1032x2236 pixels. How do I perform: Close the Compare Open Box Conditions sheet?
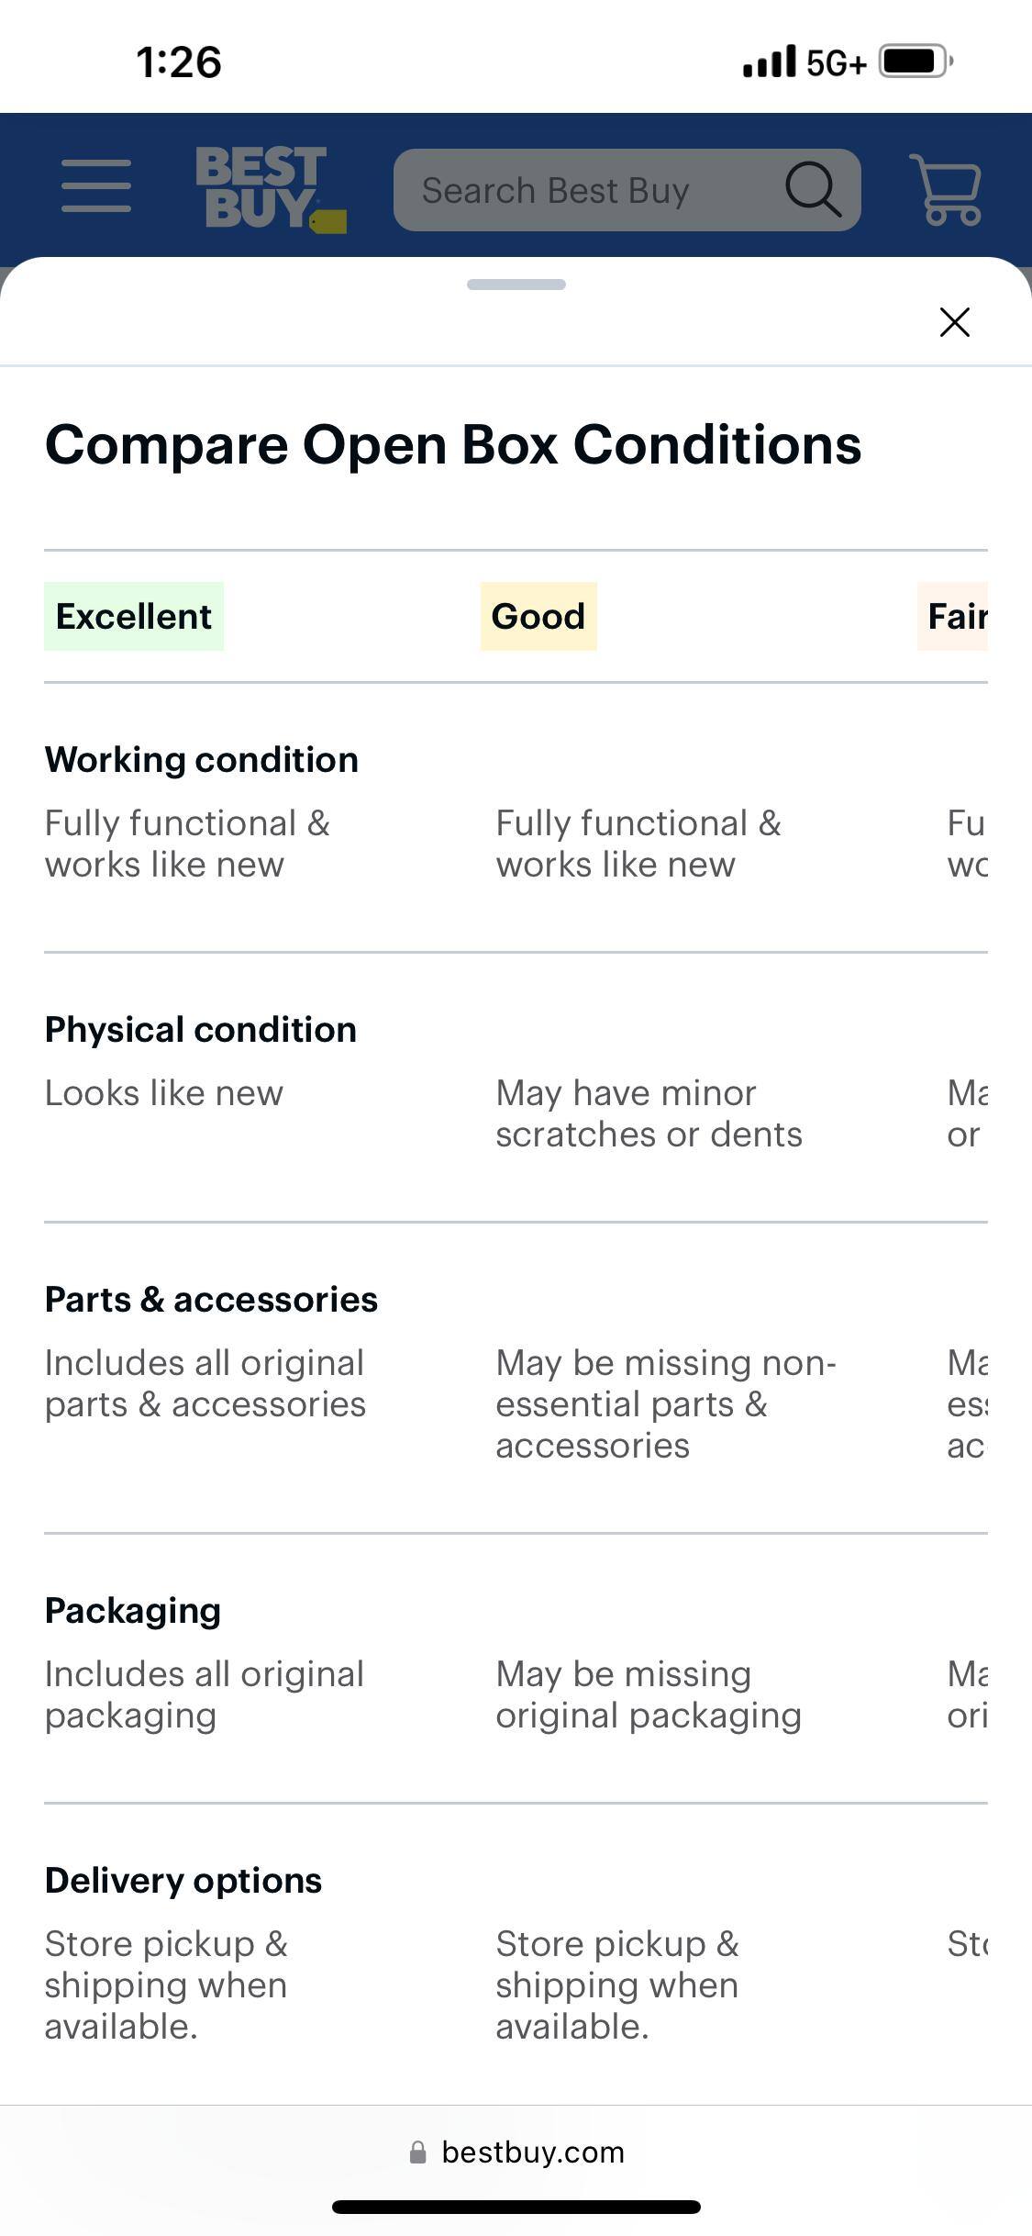[954, 322]
